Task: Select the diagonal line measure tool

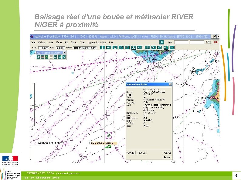Action: pyautogui.click(x=121, y=47)
